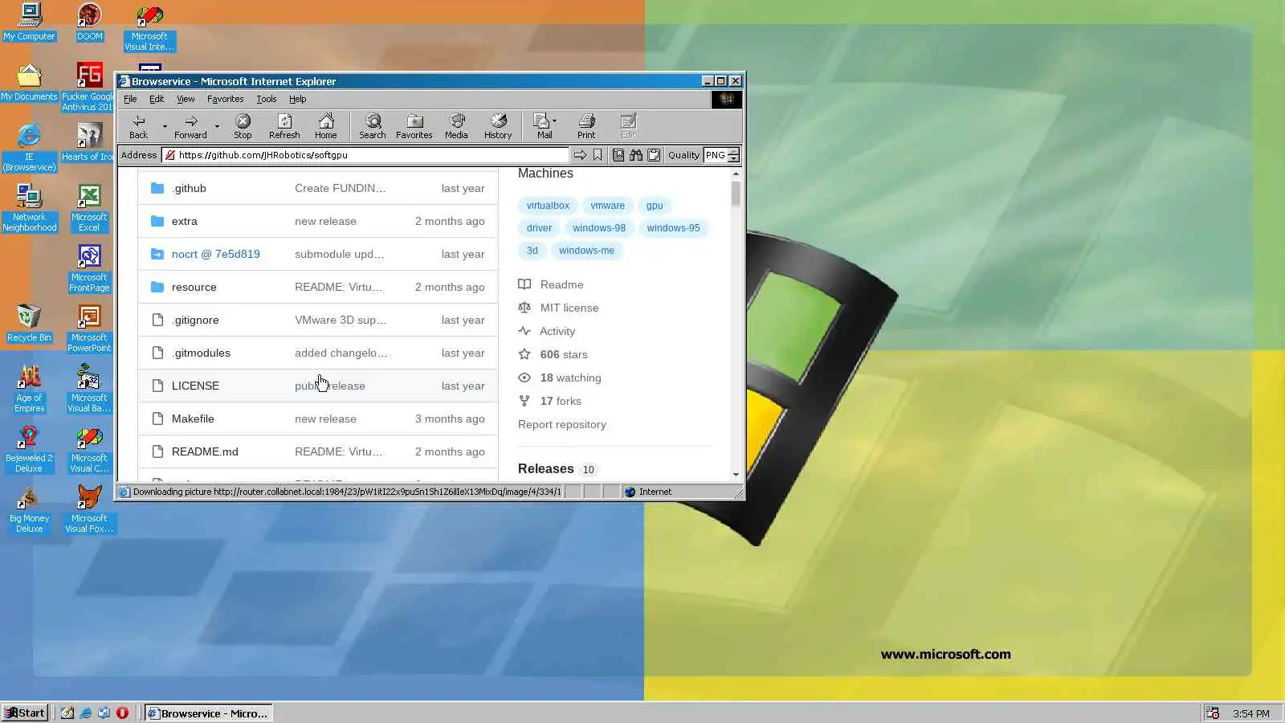The width and height of the screenshot is (1285, 723).
Task: Open the .gitignore file link
Action: (195, 320)
